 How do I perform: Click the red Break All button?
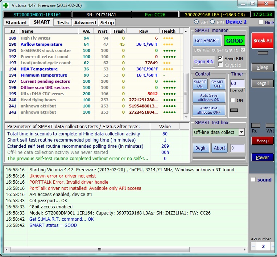coord(262,41)
